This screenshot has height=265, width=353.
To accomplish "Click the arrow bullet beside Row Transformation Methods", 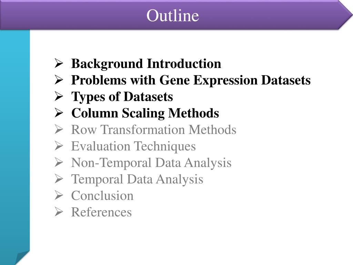I will pos(58,130).
